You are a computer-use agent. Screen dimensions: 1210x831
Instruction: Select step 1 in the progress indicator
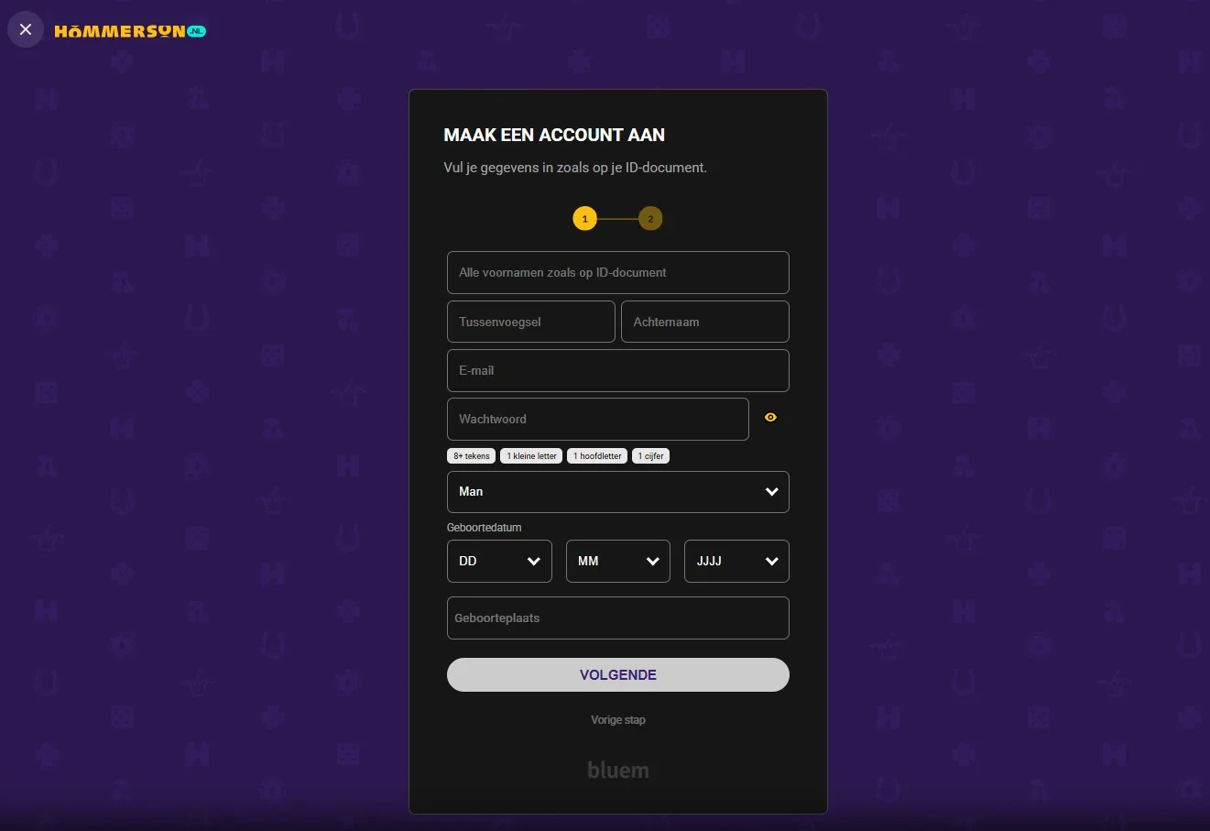(584, 219)
